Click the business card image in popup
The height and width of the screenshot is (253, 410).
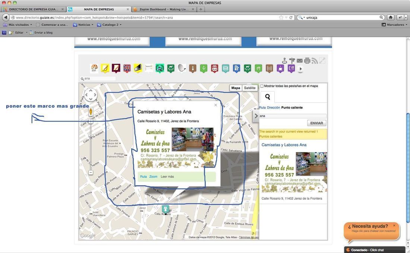tap(177, 148)
